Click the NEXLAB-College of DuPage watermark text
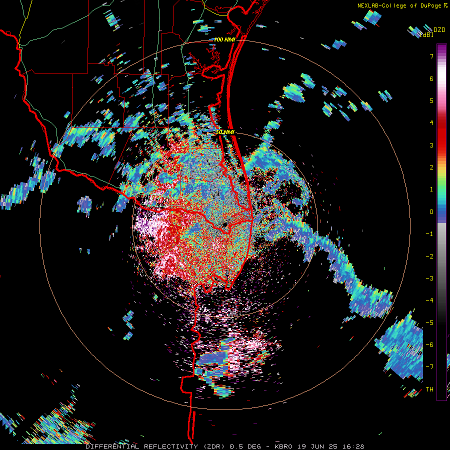Viewport: 450px width, 450px height. click(x=399, y=5)
